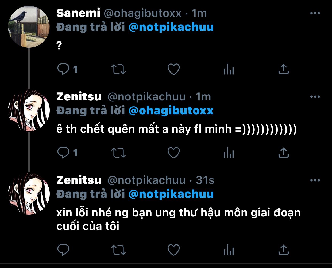Reply to Zenitsu's 31s-old tweet
Viewport: 332px width, 268px height.
pyautogui.click(x=63, y=250)
